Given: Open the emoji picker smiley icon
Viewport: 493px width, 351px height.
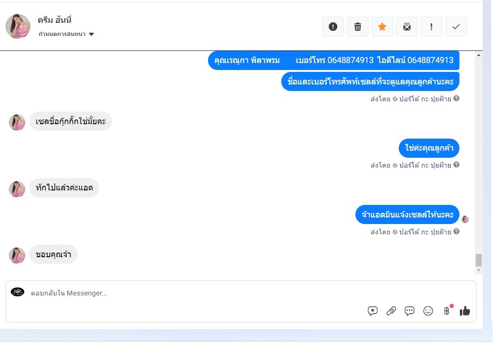Looking at the screenshot, I should [428, 311].
